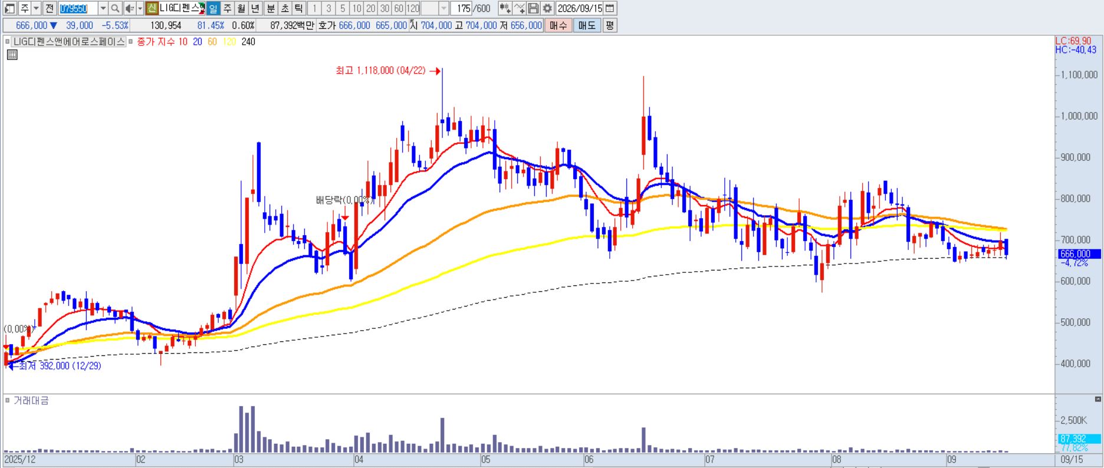
Task: Click the speaker sound icon
Action: tap(130, 8)
